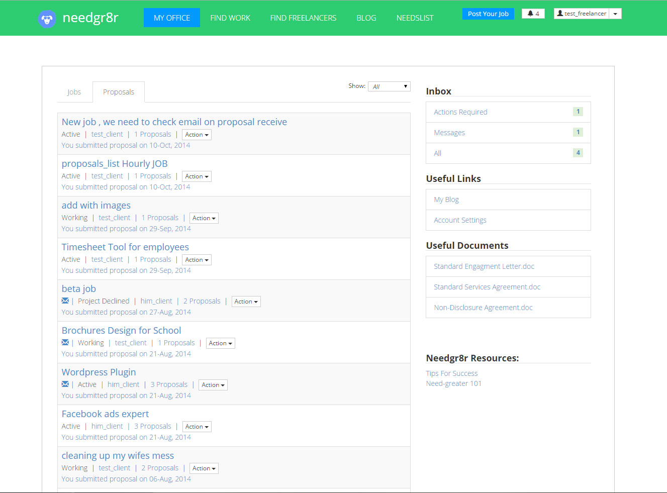This screenshot has height=493, width=667.
Task: Open Find Freelancers navigation item
Action: coord(303,18)
